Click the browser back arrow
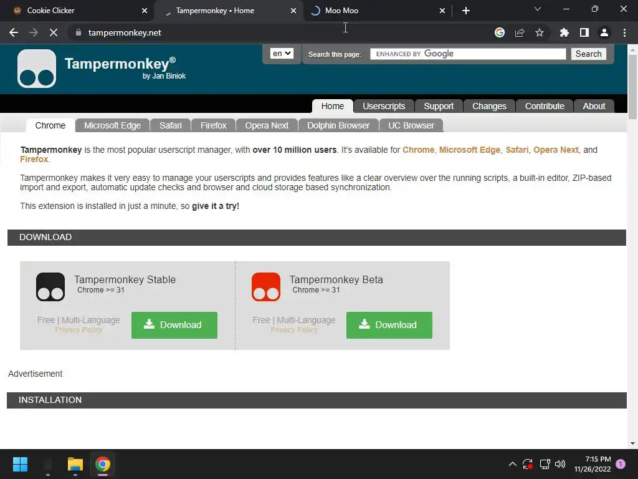The height and width of the screenshot is (479, 638). [x=14, y=32]
